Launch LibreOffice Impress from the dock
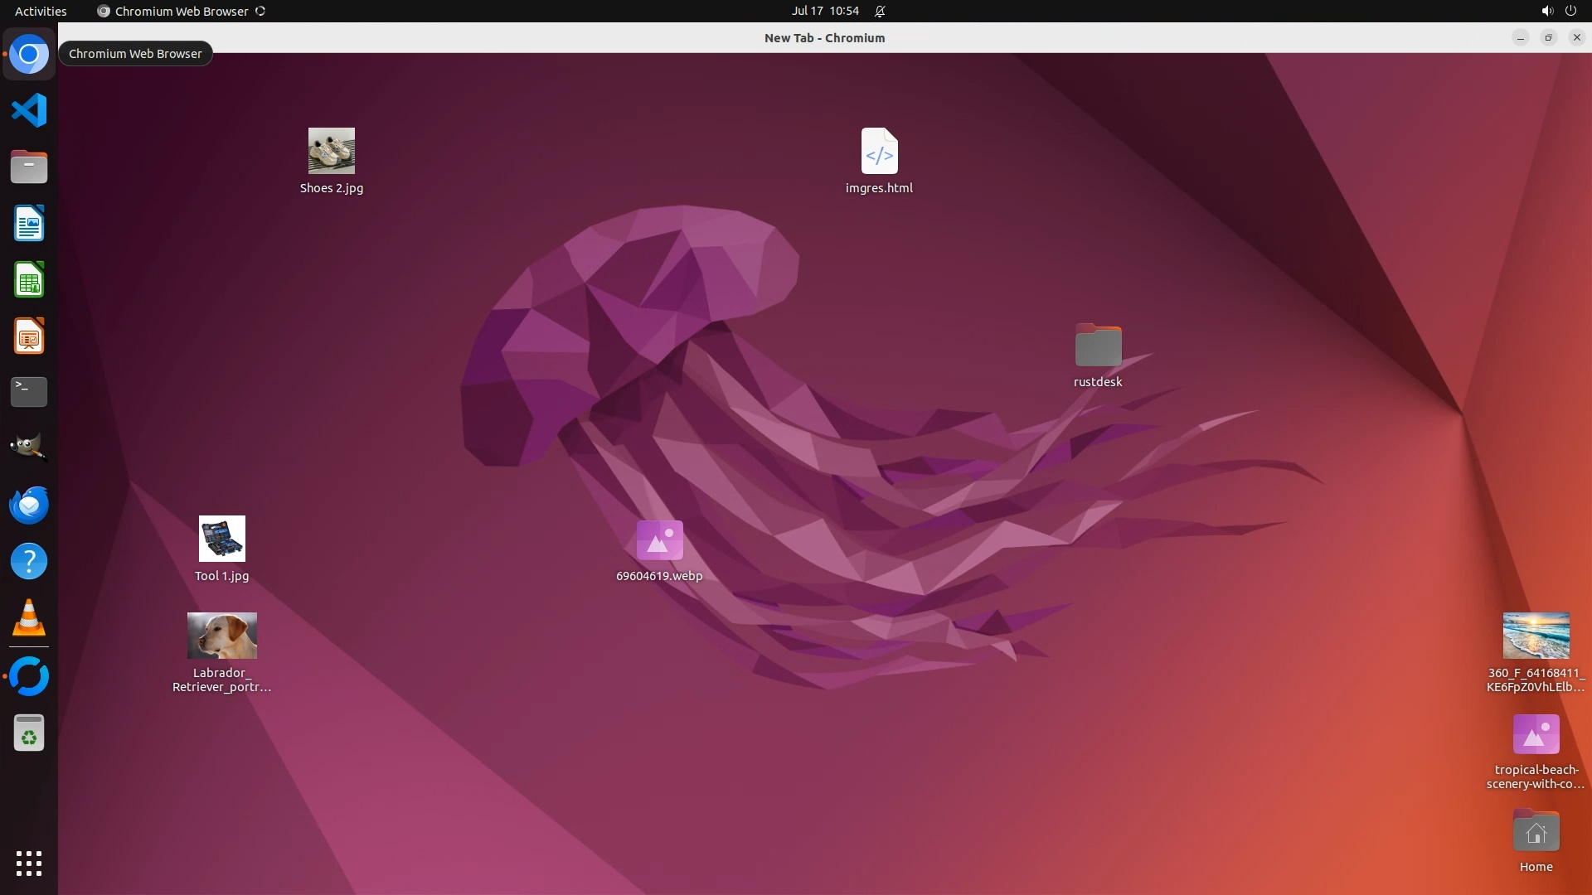1592x895 pixels. pos(29,336)
